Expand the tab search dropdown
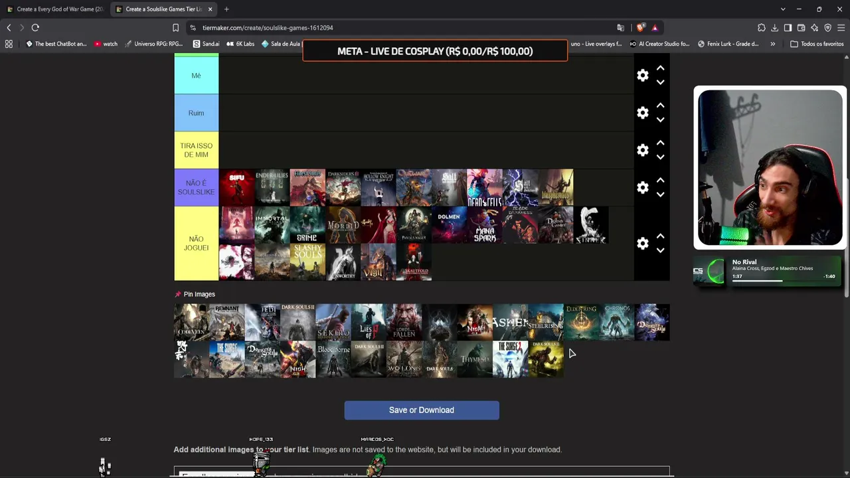 (783, 9)
